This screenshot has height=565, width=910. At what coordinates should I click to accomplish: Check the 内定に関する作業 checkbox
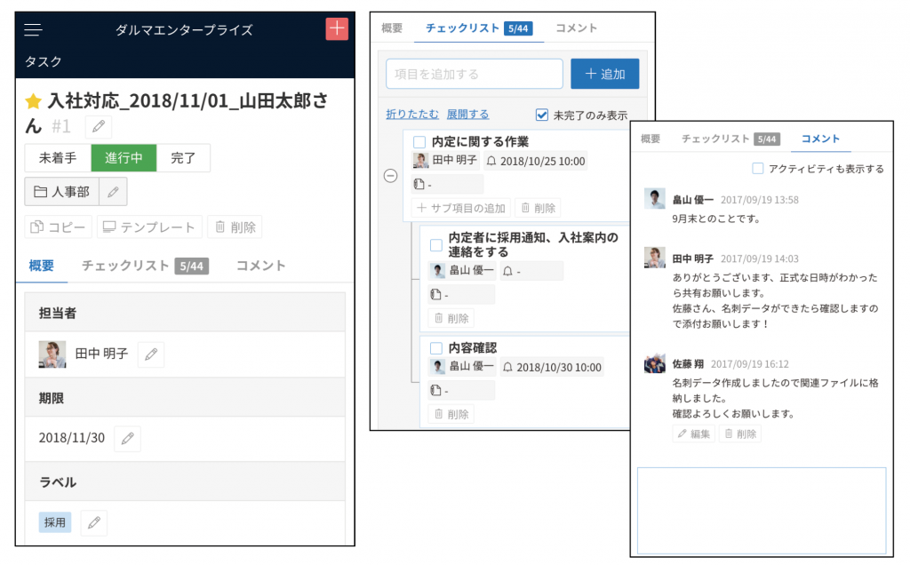pos(419,142)
